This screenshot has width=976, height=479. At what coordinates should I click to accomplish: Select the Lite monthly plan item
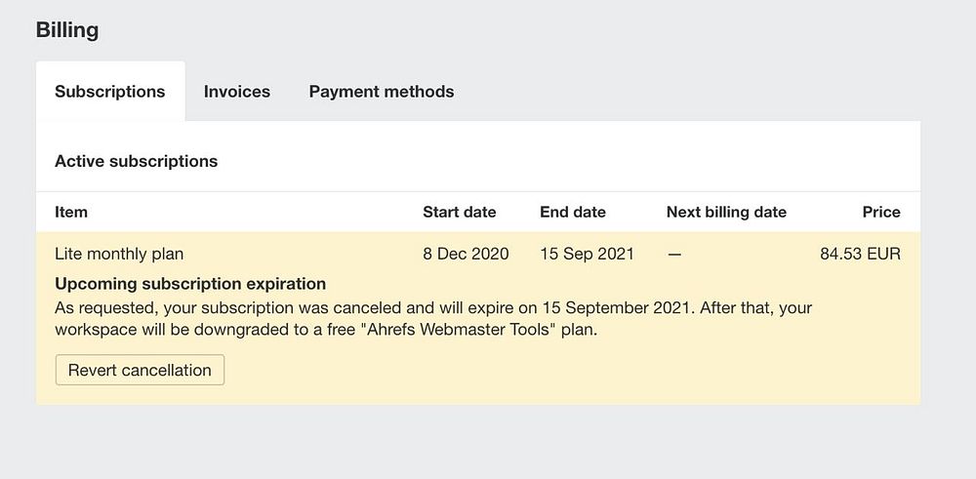pyautogui.click(x=119, y=254)
